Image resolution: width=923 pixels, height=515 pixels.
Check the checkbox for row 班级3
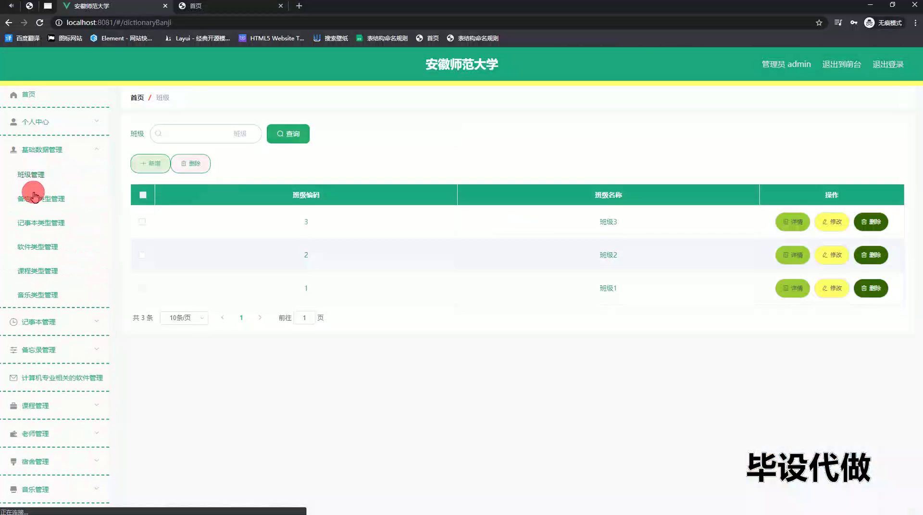(x=142, y=221)
